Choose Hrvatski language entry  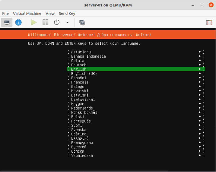pos(136,91)
